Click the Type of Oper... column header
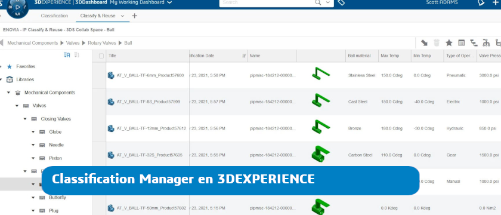 pos(460,56)
